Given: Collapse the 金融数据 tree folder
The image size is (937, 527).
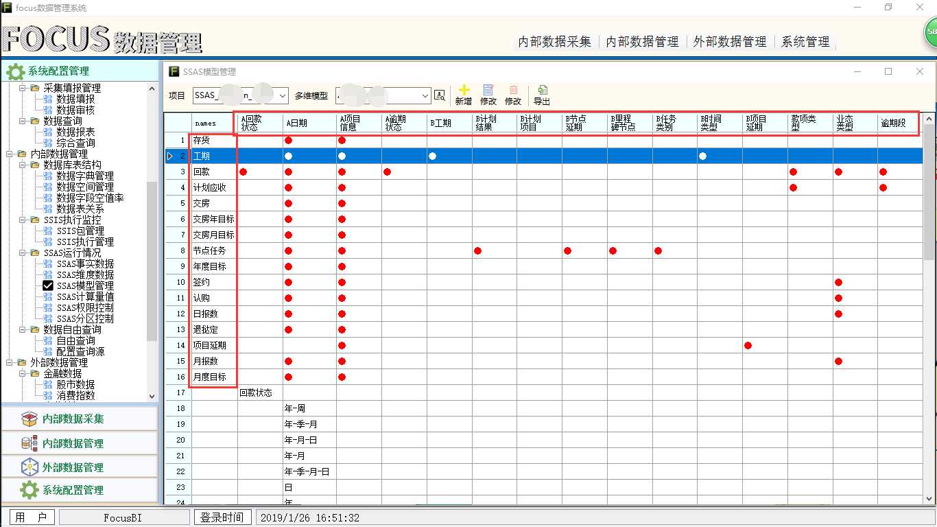Looking at the screenshot, I should [23, 373].
